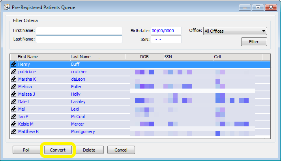Sort by the DOB column header
This screenshot has height=161, width=281.
(144, 57)
